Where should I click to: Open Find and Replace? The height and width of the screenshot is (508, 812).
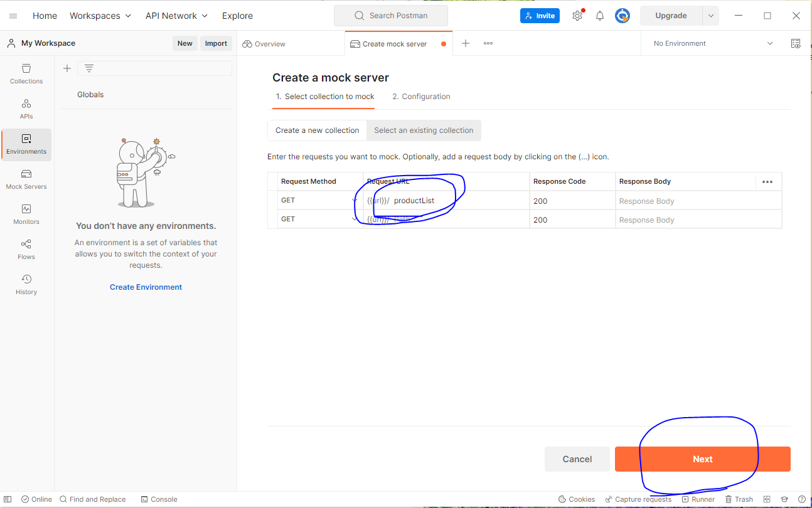tap(93, 499)
